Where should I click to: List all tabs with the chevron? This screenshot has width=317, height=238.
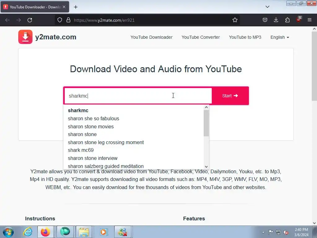pyautogui.click(x=267, y=7)
